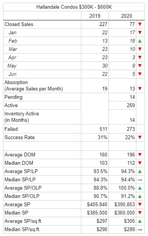This screenshot has width=148, height=236.
Task: Select the 2020 column header
Action: (x=127, y=16)
